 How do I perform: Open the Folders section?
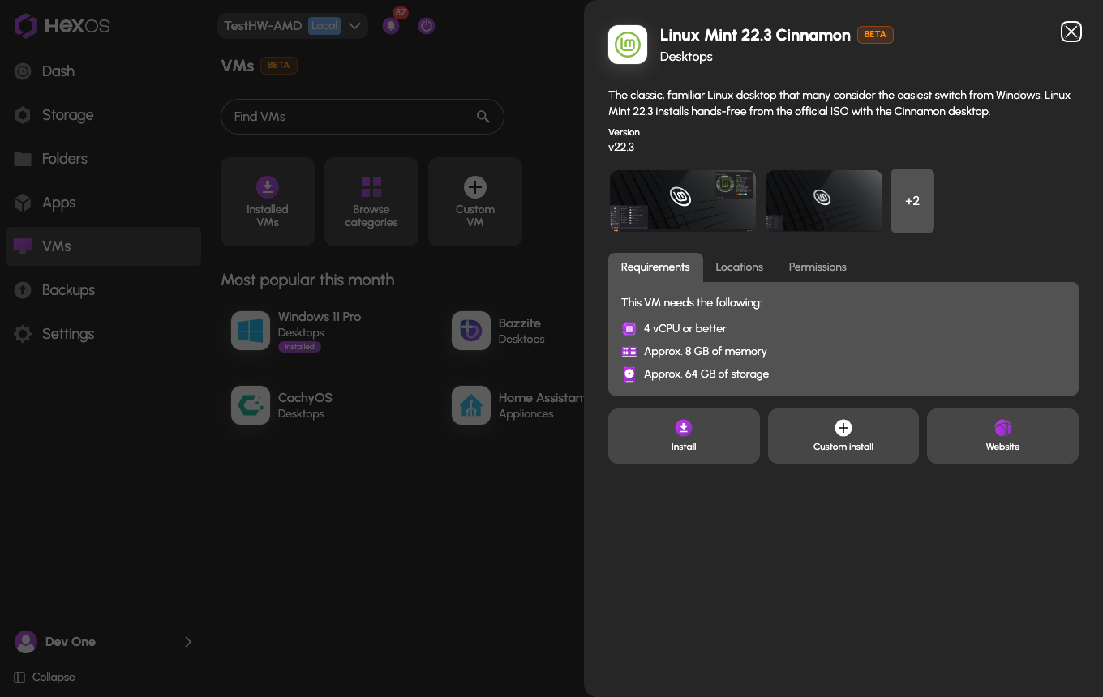[104, 159]
